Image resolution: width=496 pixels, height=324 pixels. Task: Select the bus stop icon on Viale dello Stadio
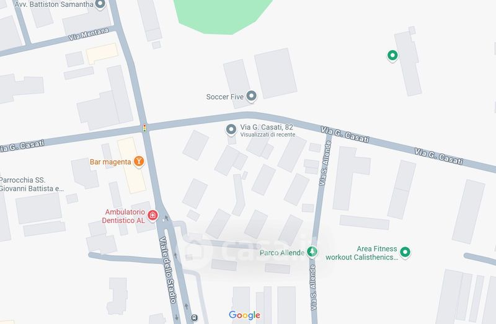pos(194,317)
